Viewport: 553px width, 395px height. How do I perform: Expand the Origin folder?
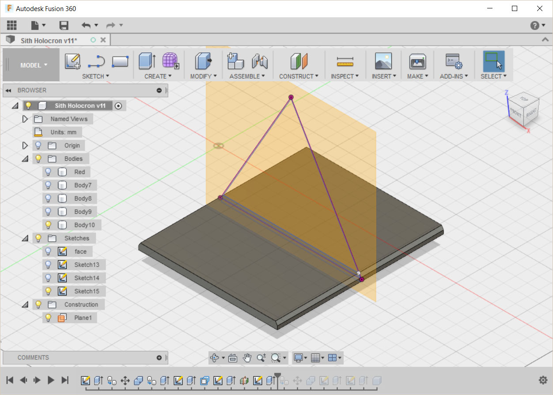coord(25,145)
